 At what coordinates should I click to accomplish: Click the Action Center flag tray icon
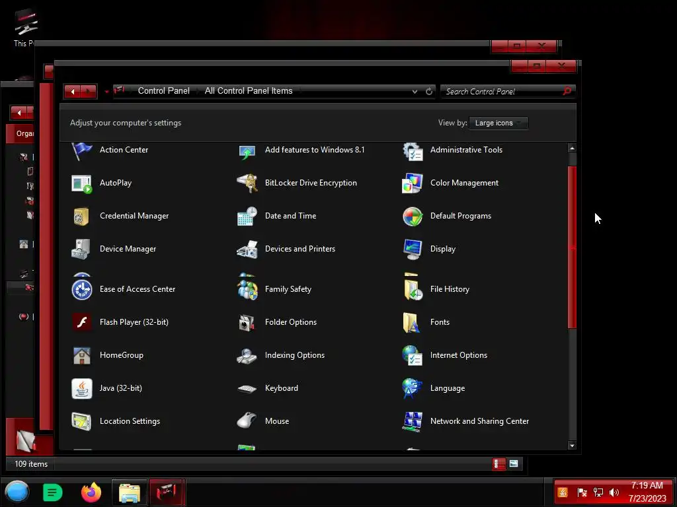582,492
